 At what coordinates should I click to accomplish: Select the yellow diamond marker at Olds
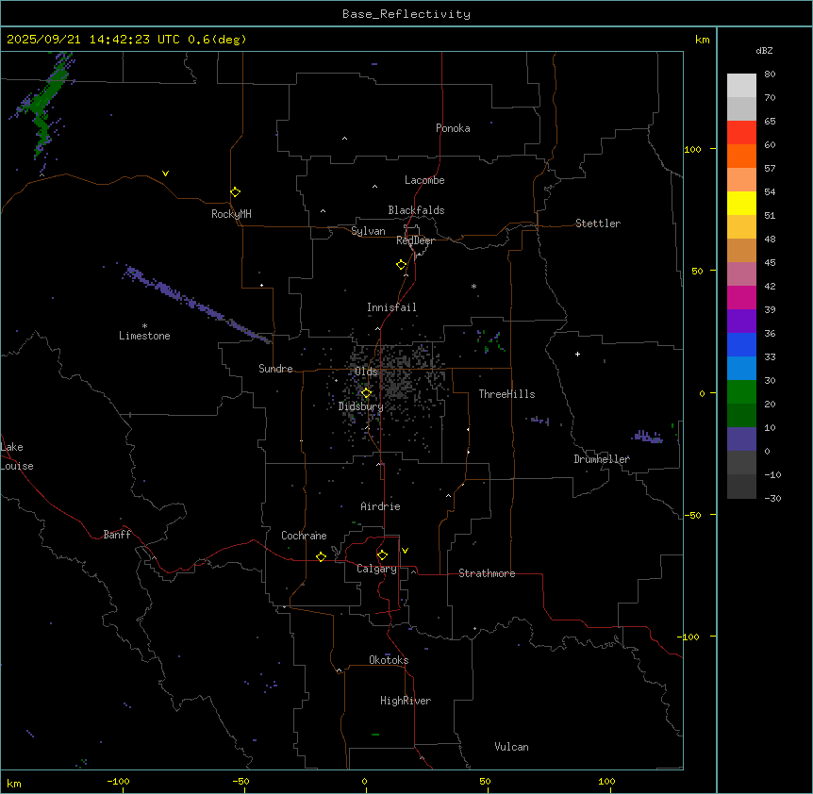click(367, 392)
